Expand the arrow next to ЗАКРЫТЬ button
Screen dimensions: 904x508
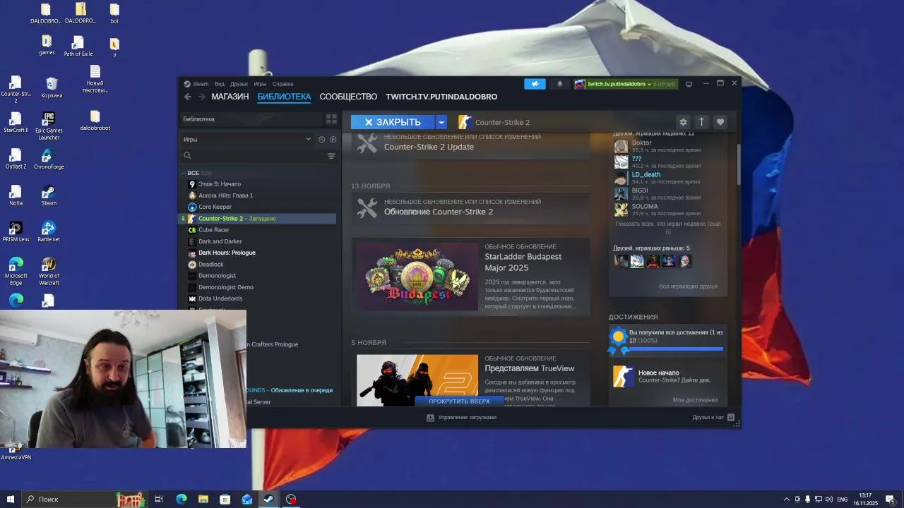click(x=441, y=122)
